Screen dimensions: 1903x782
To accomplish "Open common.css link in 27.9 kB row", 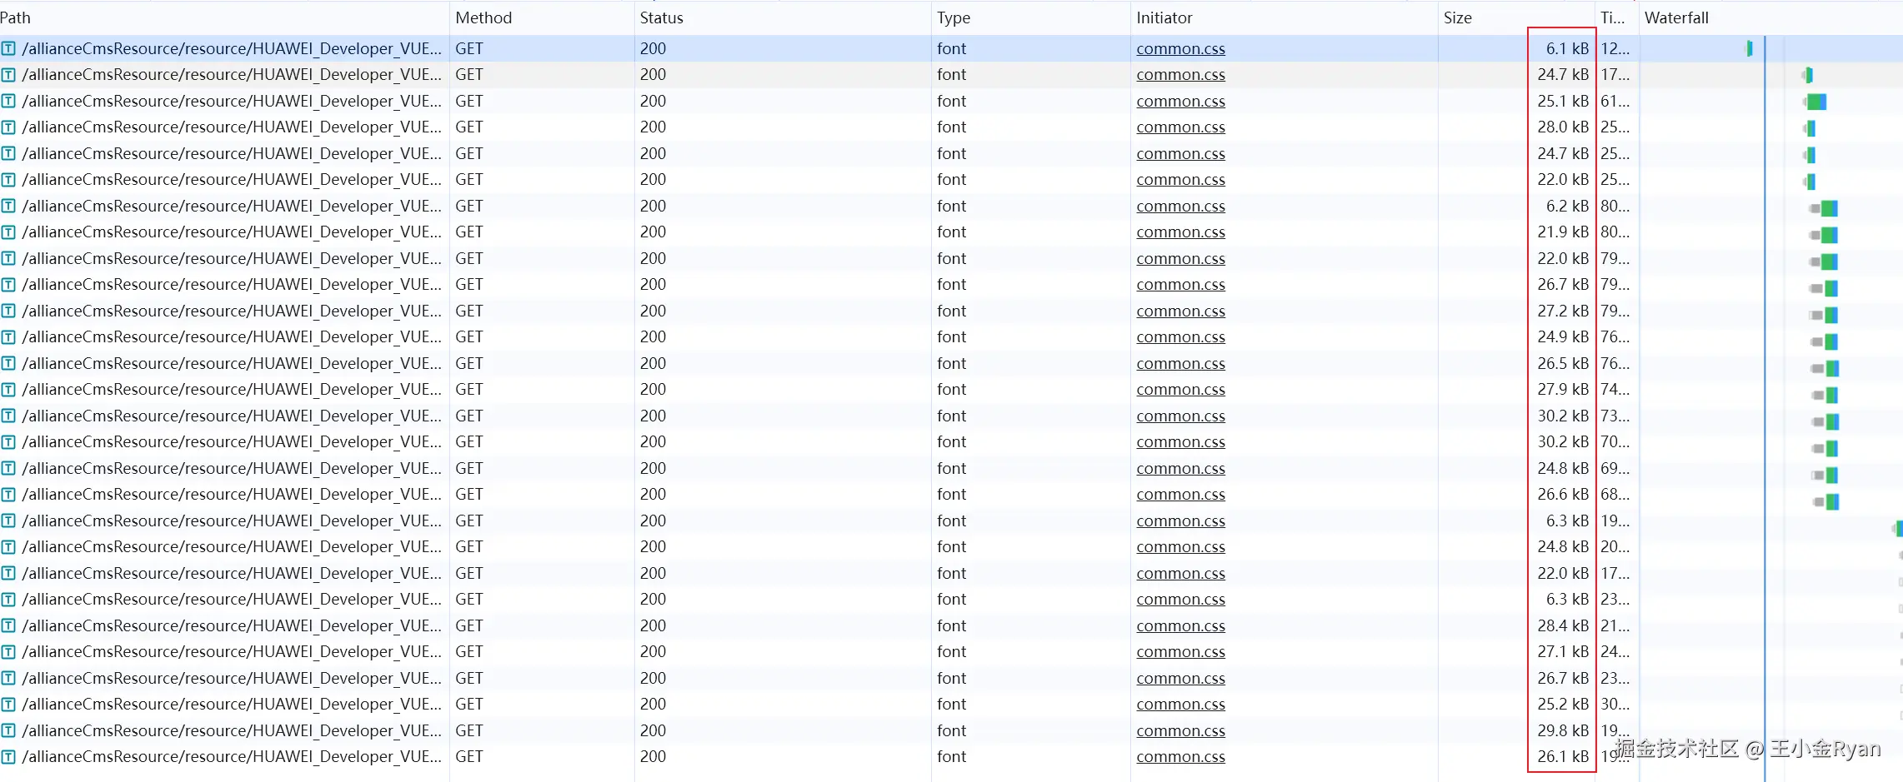I will pyautogui.click(x=1180, y=390).
